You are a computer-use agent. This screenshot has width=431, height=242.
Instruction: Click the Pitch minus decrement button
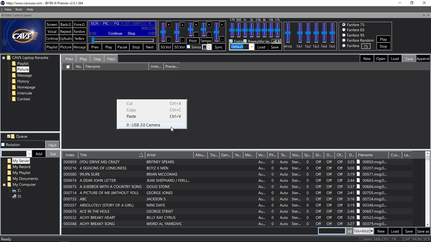tap(196, 34)
